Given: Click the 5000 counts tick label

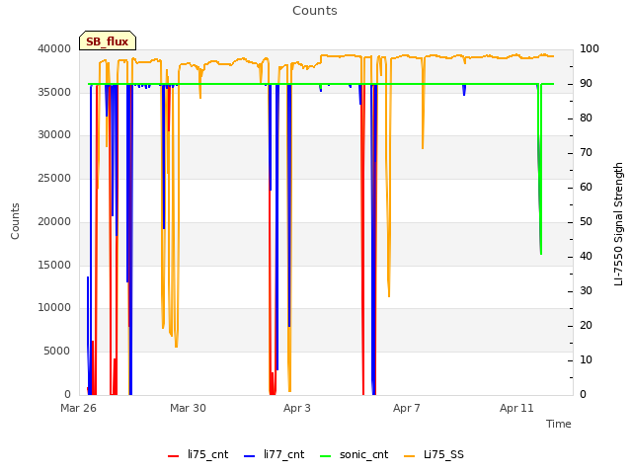Looking at the screenshot, I should tap(57, 352).
